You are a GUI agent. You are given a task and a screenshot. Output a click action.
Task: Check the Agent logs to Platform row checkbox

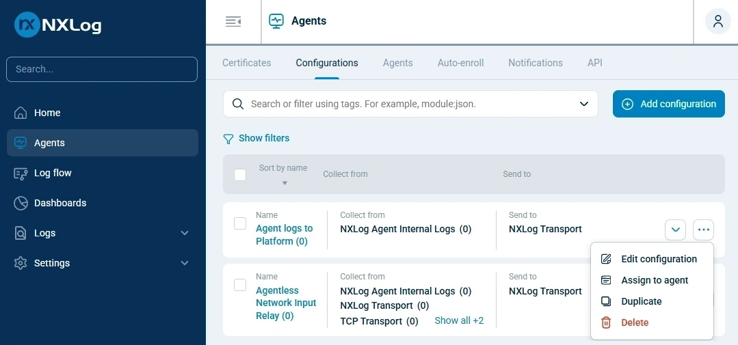click(240, 223)
